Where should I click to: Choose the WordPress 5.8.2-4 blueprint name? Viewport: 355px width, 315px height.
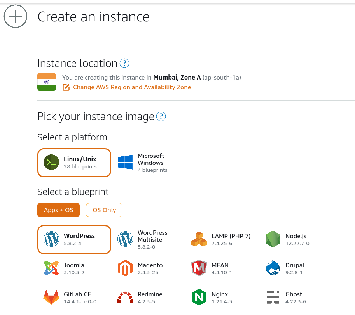click(x=79, y=236)
